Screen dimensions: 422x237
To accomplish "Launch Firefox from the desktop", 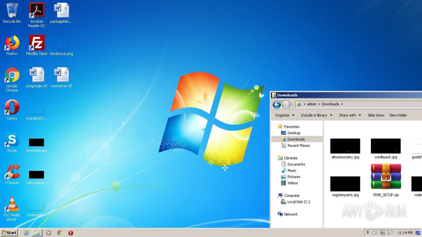I will click(12, 45).
